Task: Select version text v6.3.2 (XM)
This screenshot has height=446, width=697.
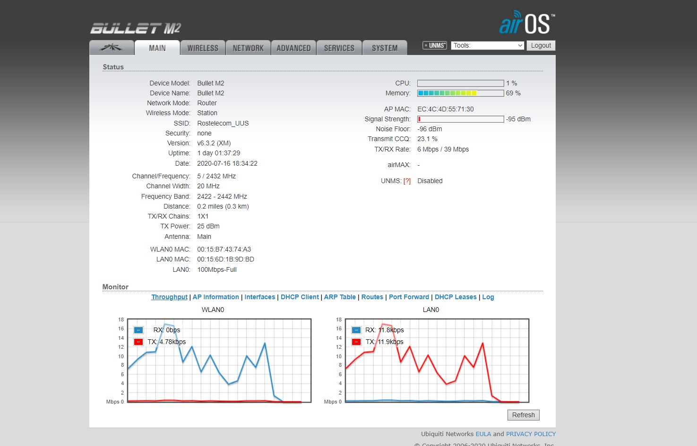Action: click(214, 143)
